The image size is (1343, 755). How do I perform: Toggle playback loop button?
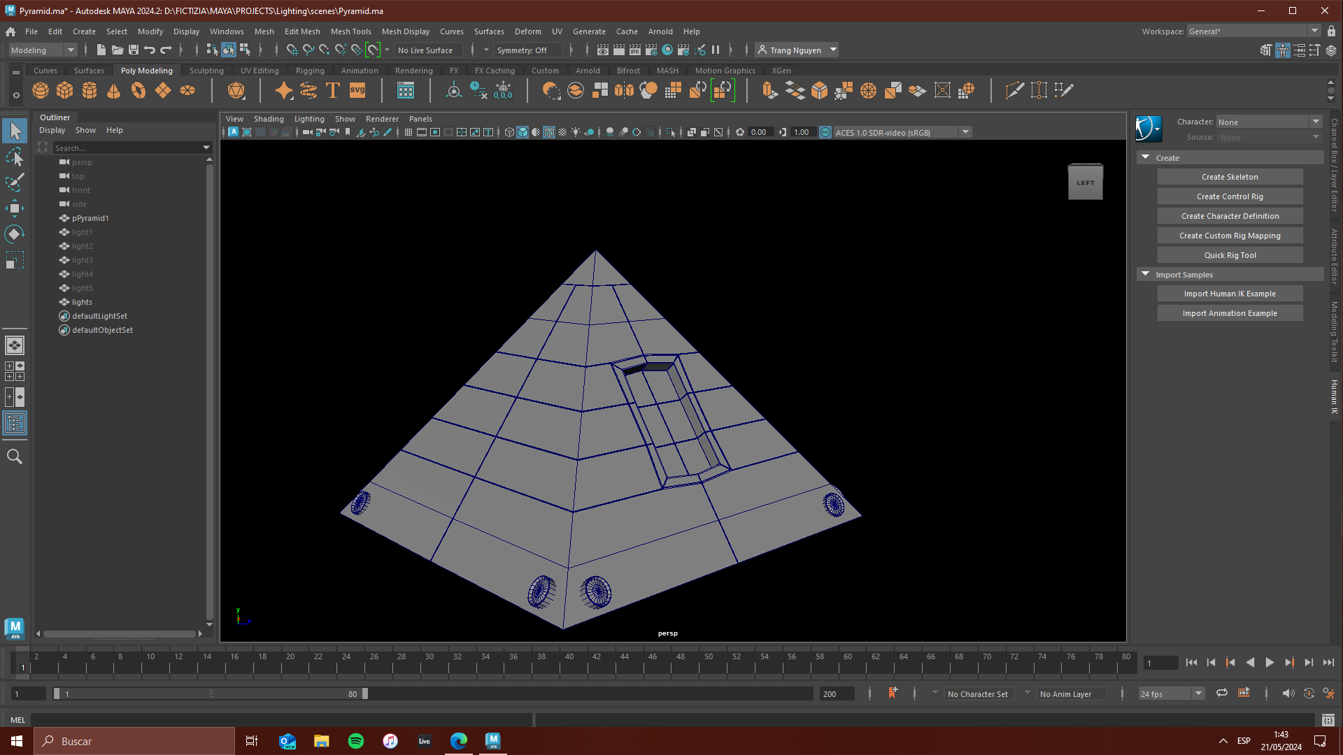(x=1222, y=693)
